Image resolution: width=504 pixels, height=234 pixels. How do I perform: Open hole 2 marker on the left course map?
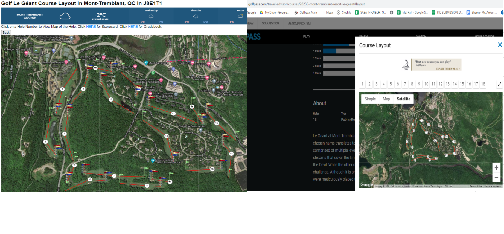pyautogui.click(x=45, y=141)
